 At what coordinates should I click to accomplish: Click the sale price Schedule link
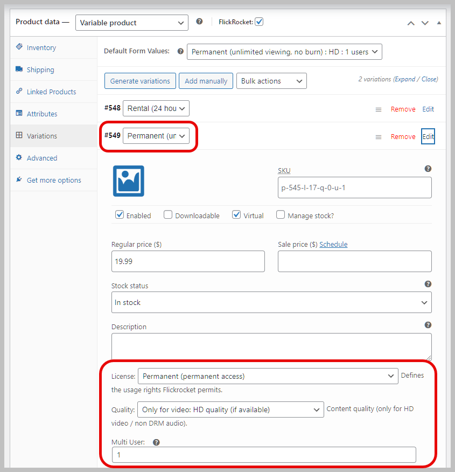pos(333,244)
